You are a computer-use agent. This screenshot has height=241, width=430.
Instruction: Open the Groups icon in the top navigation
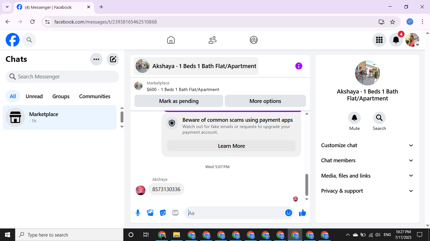(254, 40)
